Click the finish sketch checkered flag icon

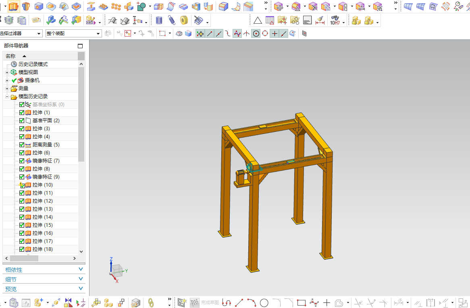195,303
